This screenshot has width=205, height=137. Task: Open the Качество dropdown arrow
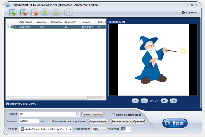point(129,129)
